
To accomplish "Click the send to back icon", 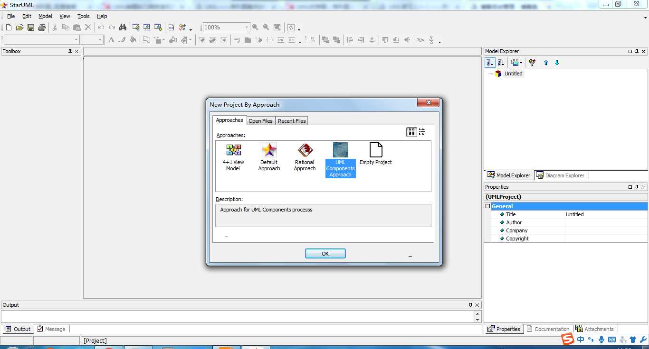I will point(336,40).
